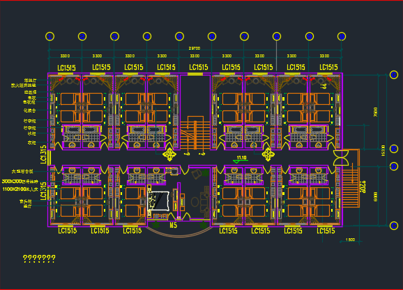The width and height of the screenshot is (403, 290).
Task: Click the leftmost top axis grid bubble
Action: coord(50,36)
